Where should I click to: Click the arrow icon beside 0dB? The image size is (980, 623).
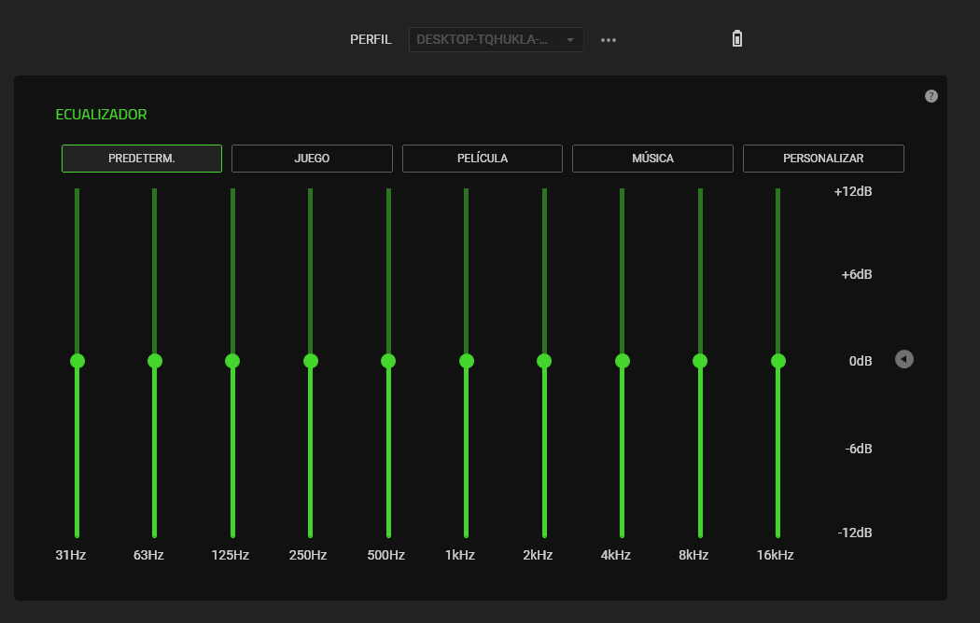pyautogui.click(x=903, y=359)
